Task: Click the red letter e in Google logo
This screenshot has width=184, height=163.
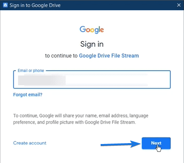Action: pyautogui.click(x=102, y=30)
